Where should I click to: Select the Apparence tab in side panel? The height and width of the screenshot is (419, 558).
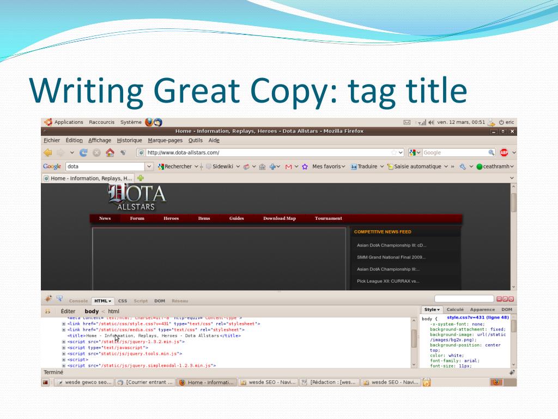pos(482,310)
